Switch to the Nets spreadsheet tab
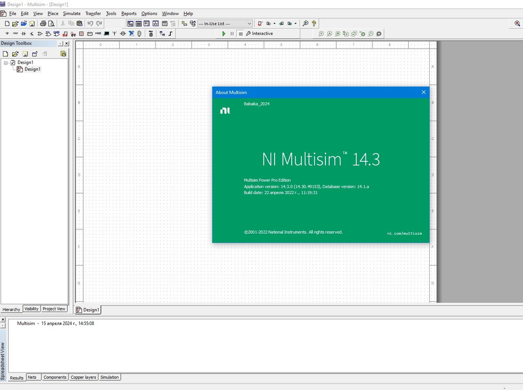The image size is (523, 390). (x=32, y=377)
